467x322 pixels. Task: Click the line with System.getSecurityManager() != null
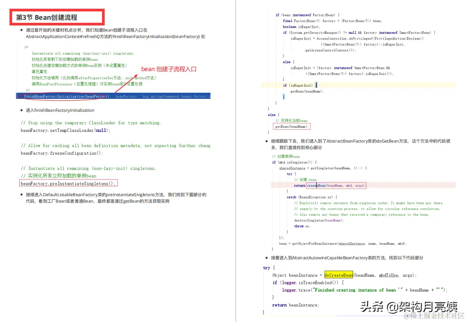(x=359, y=33)
